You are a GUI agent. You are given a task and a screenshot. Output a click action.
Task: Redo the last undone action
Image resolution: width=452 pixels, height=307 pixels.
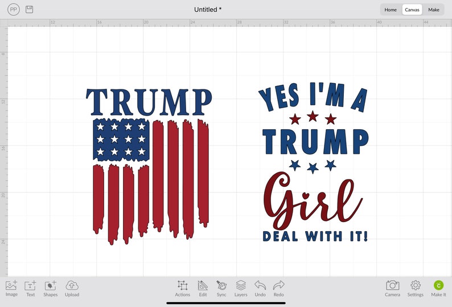pos(279,289)
